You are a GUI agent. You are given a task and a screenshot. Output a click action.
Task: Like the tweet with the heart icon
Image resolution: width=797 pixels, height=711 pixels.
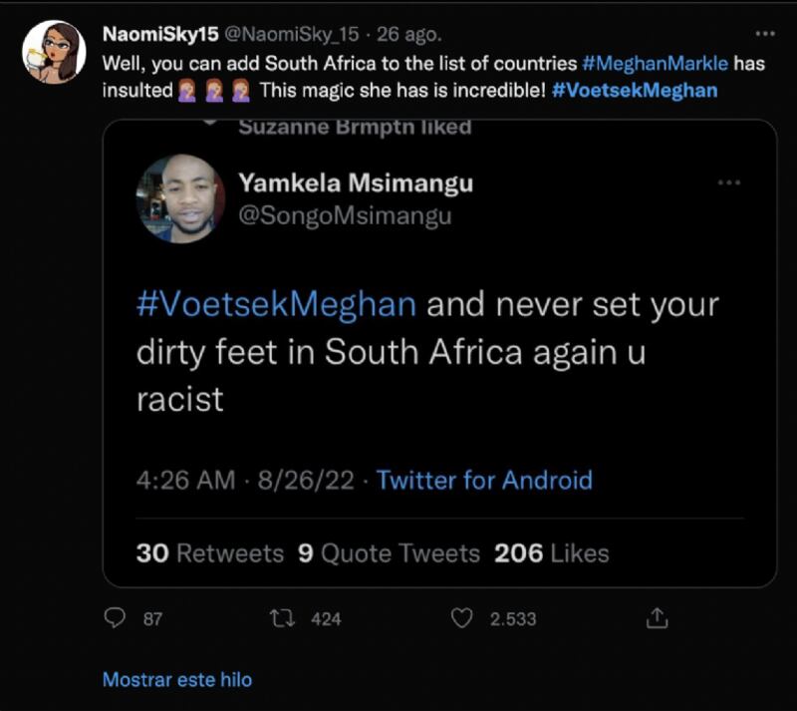(x=461, y=618)
